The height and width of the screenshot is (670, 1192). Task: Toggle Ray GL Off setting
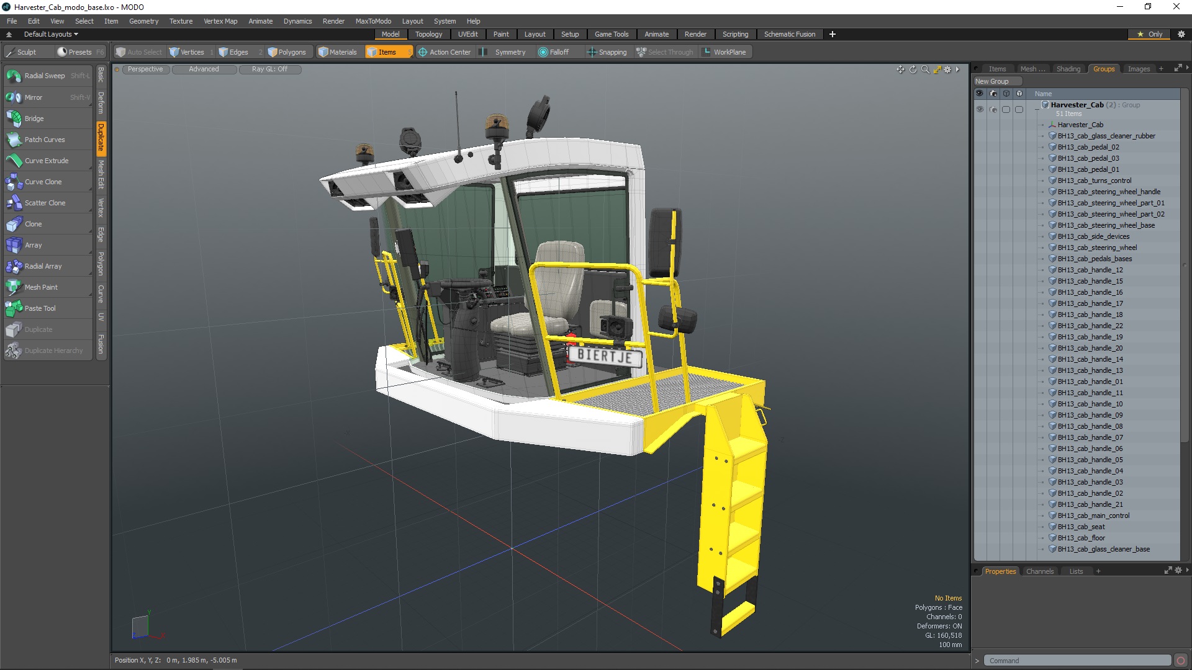click(x=269, y=69)
